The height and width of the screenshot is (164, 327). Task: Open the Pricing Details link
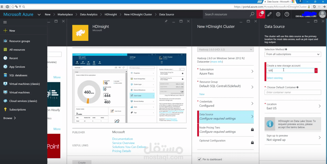(x=122, y=151)
